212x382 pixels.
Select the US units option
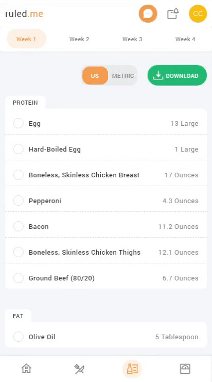[x=95, y=76]
